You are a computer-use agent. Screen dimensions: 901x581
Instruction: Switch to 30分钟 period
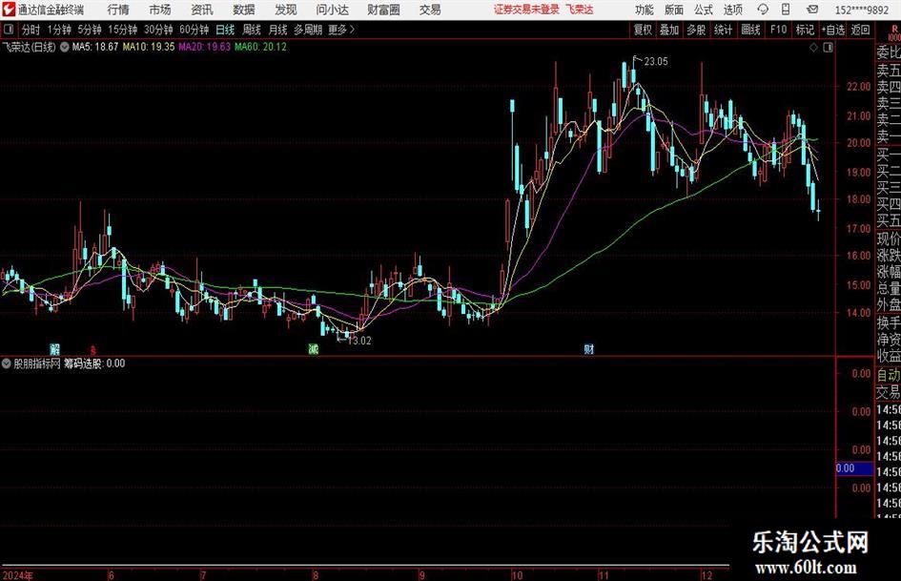[158, 30]
